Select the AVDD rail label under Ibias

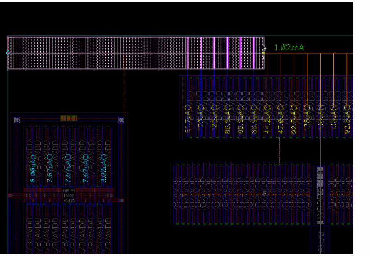tap(68, 200)
